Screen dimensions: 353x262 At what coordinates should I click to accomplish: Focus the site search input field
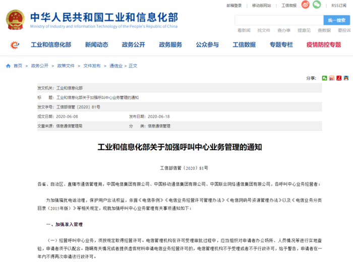click(279, 20)
